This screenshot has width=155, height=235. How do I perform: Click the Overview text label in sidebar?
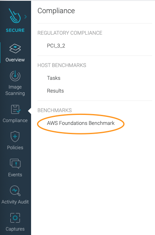pyautogui.click(x=15, y=60)
